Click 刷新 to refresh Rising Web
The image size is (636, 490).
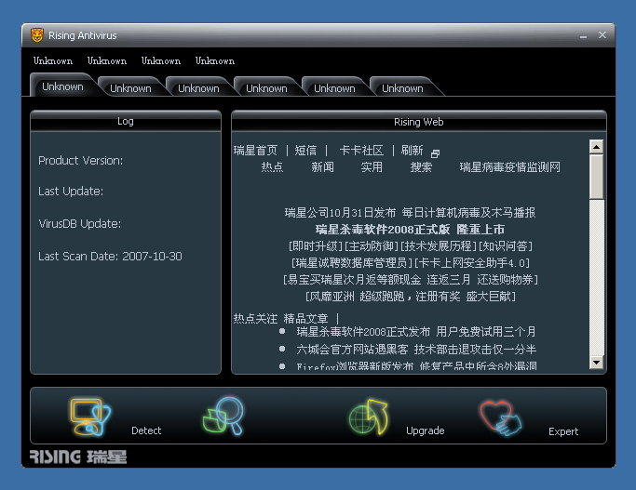point(413,151)
